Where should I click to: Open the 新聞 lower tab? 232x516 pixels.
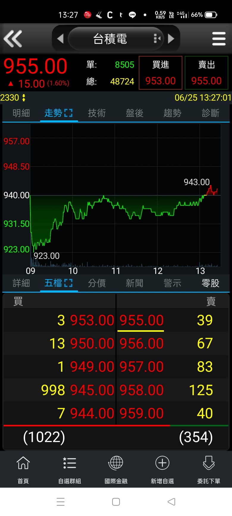[x=134, y=283]
